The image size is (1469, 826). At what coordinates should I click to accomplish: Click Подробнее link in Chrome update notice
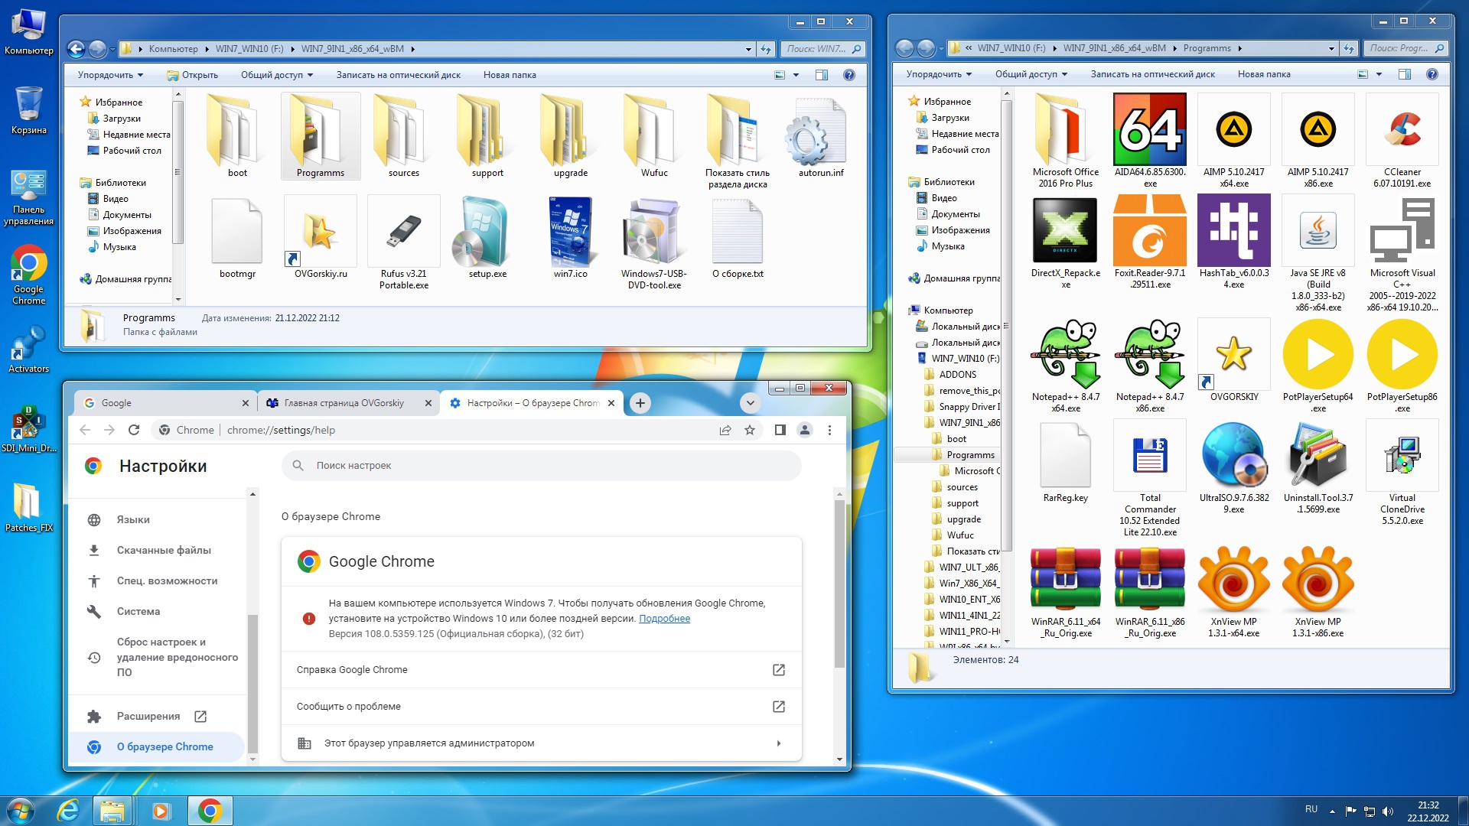[x=664, y=619]
